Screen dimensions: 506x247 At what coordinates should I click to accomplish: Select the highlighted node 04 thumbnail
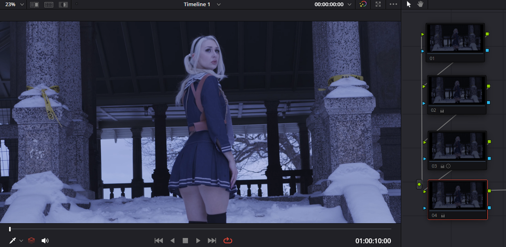point(458,195)
